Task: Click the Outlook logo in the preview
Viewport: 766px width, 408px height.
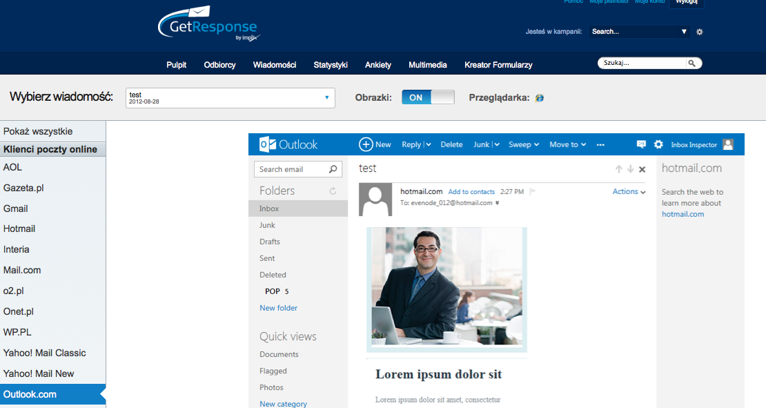Action: (x=288, y=145)
